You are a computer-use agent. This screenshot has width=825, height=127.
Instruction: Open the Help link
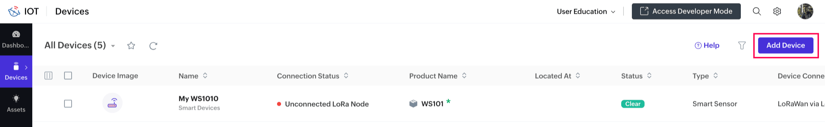tap(707, 46)
